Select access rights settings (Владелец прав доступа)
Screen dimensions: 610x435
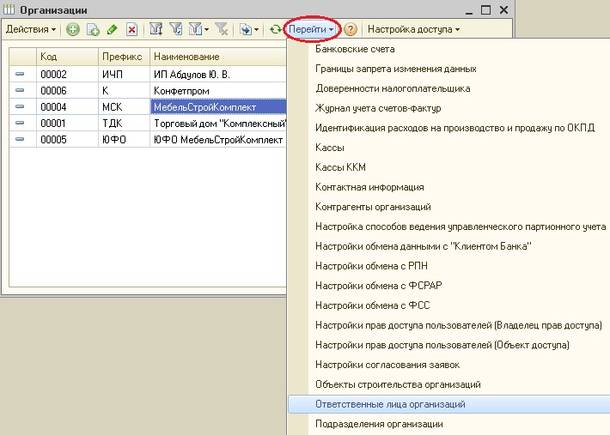448,325
